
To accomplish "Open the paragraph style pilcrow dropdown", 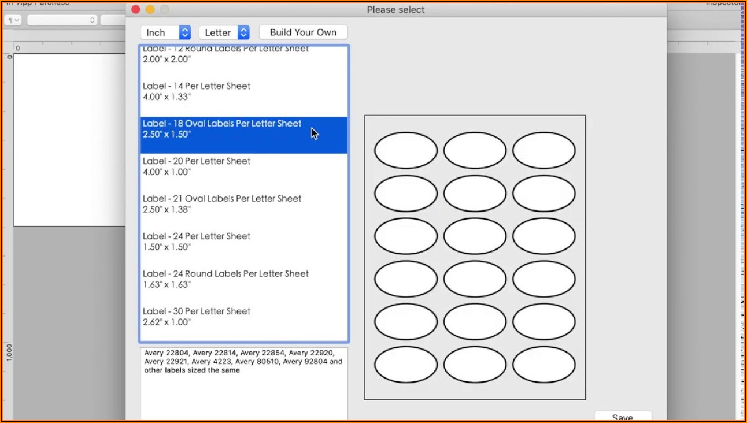I will [x=13, y=20].
